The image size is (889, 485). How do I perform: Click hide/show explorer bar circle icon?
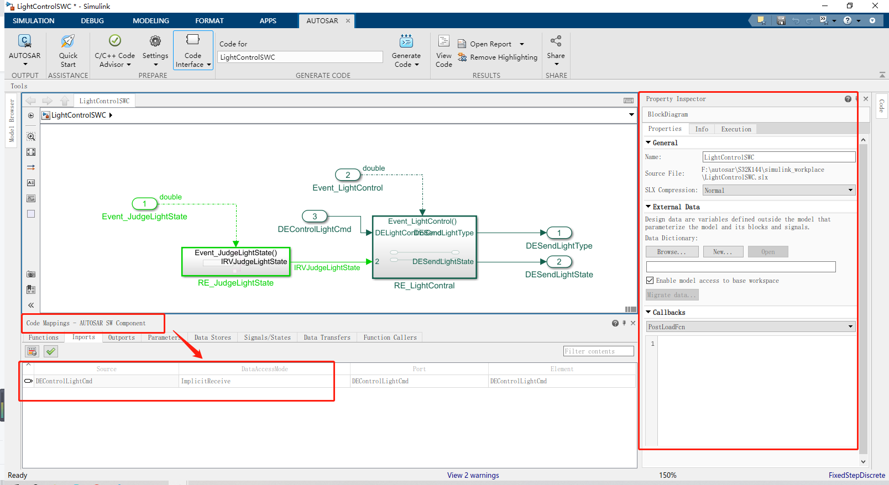pyautogui.click(x=31, y=115)
